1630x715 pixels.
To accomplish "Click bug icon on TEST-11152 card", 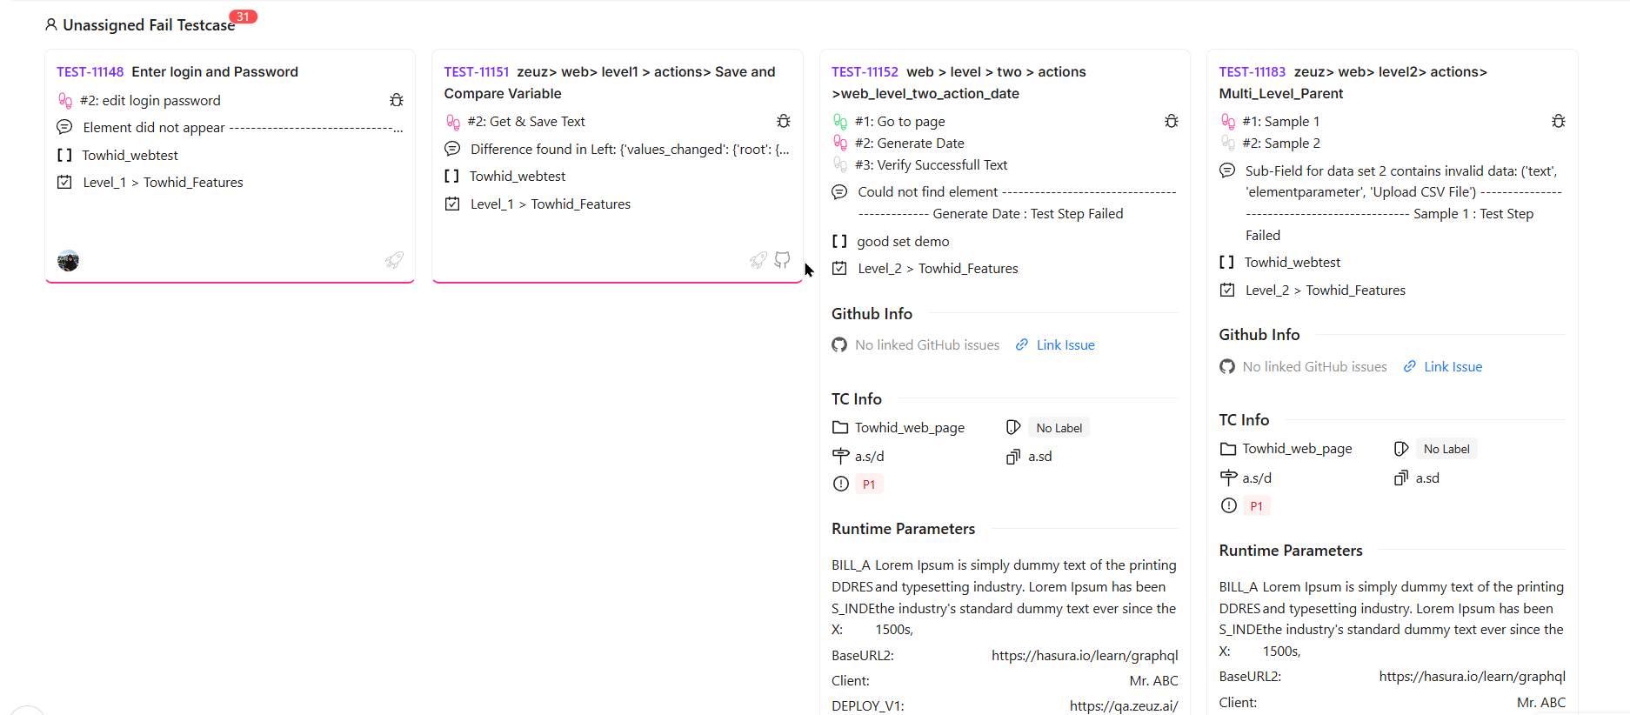I will [1172, 121].
